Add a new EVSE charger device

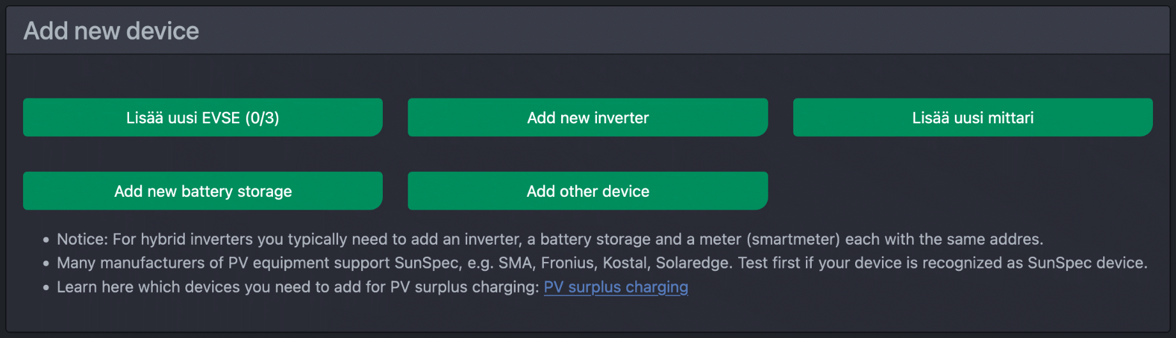tap(203, 118)
